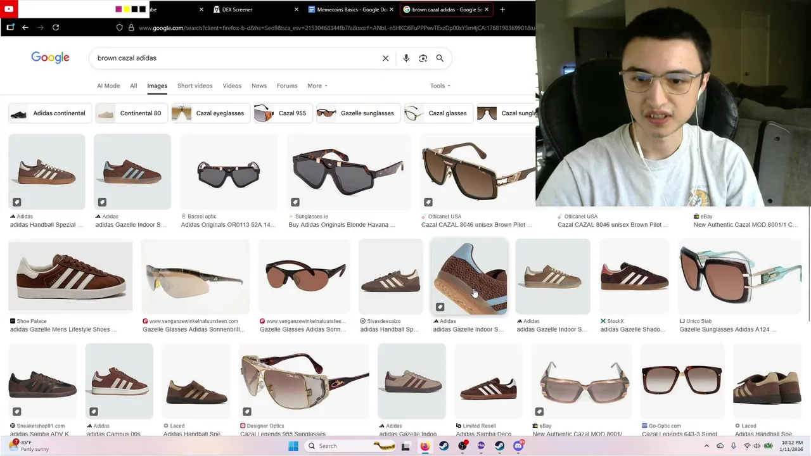The width and height of the screenshot is (811, 456).
Task: Open the microphone tray icon
Action: [734, 446]
